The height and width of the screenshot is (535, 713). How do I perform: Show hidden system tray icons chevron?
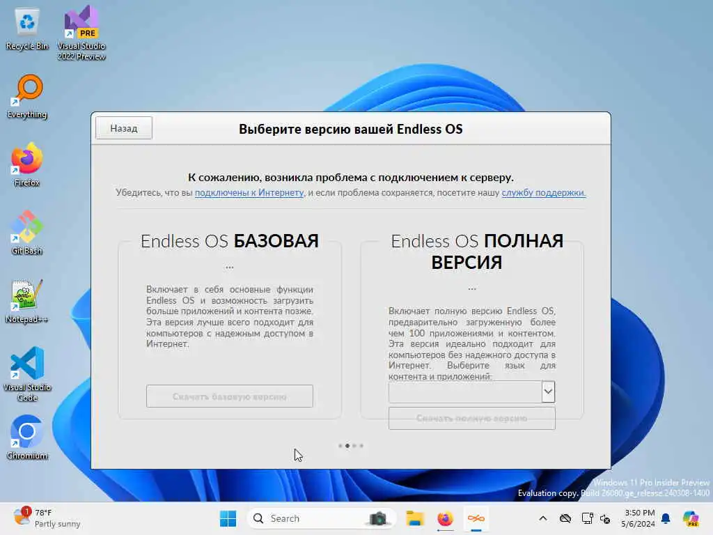point(543,518)
